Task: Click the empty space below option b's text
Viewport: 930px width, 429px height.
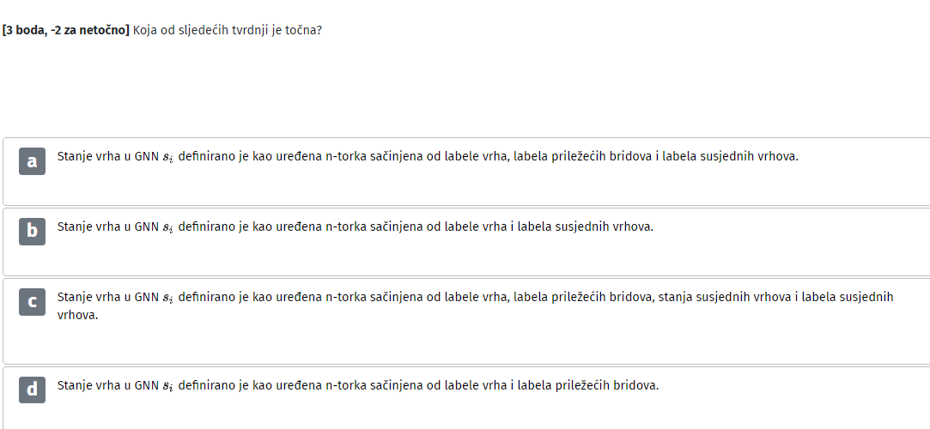Action: 465,257
